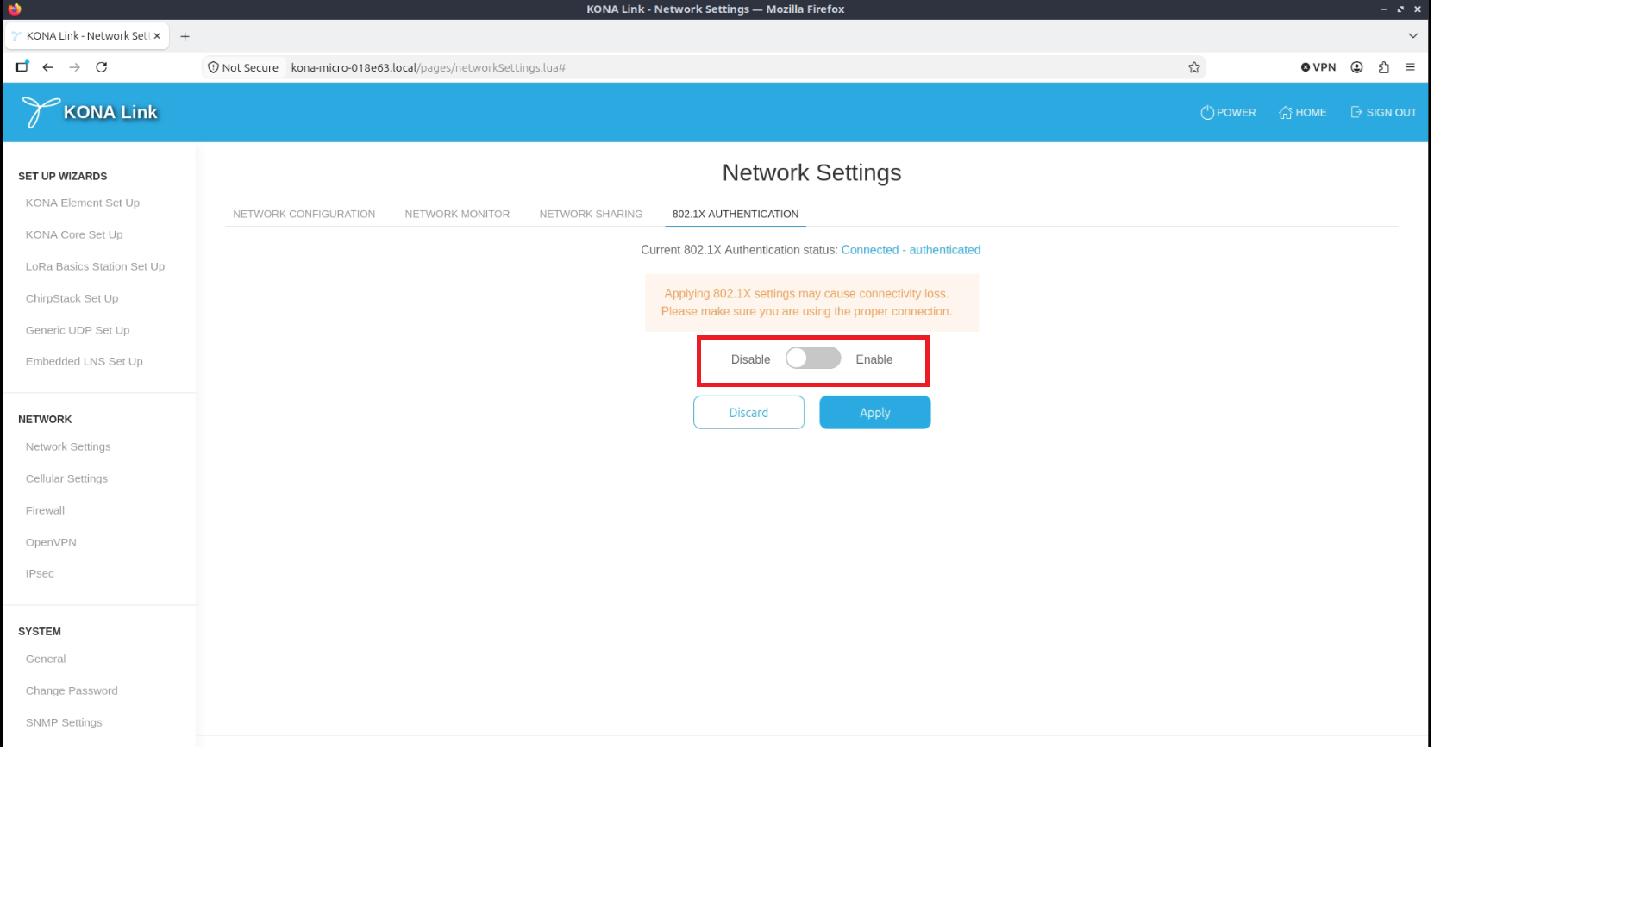The height and width of the screenshot is (924, 1647).
Task: Switch to NETWORK CONFIGURATION tab
Action: pos(304,215)
